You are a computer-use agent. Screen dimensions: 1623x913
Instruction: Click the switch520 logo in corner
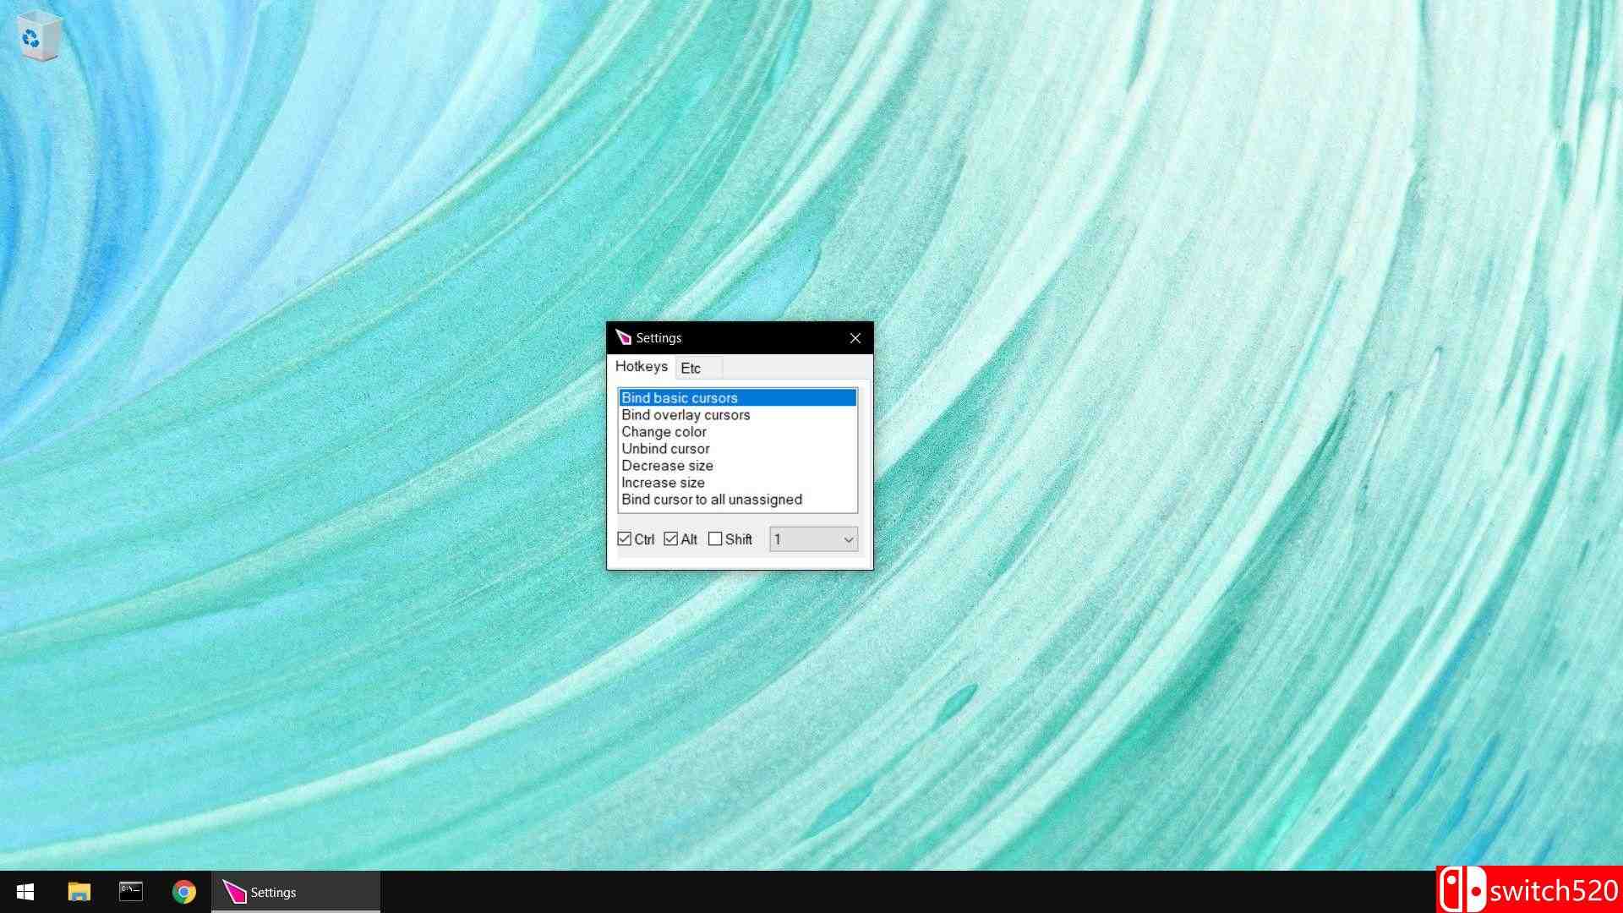(x=1528, y=890)
